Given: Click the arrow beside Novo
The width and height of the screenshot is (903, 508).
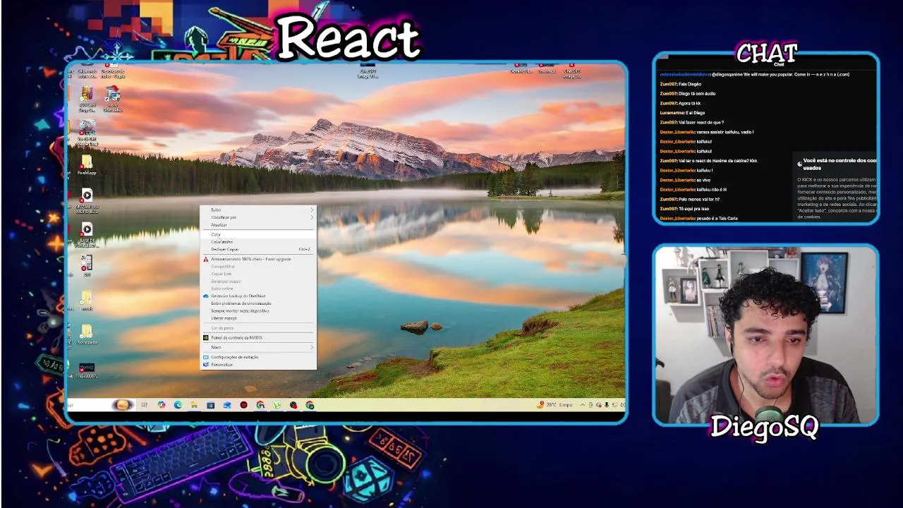Looking at the screenshot, I should click(x=312, y=347).
